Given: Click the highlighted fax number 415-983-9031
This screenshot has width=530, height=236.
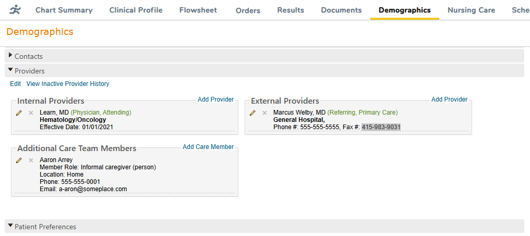Looking at the screenshot, I should coord(381,127).
